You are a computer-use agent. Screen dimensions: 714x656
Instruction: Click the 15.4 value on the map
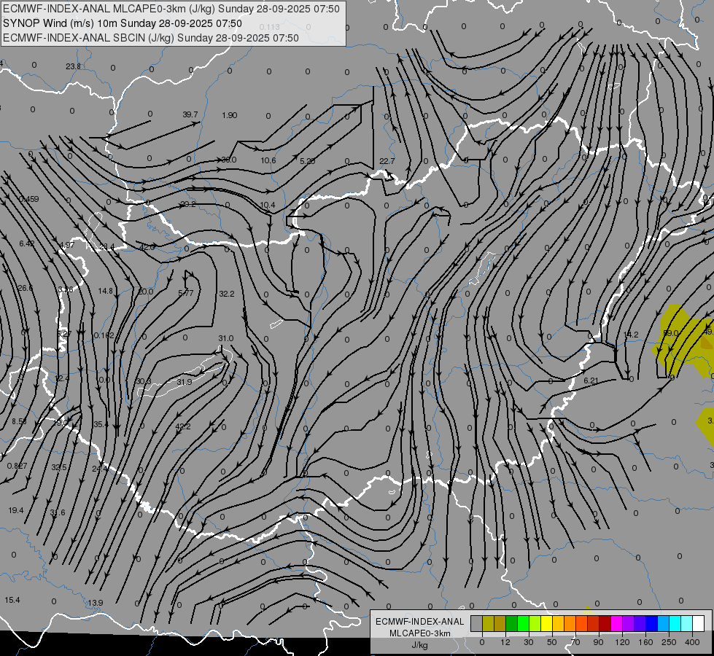(x=12, y=600)
